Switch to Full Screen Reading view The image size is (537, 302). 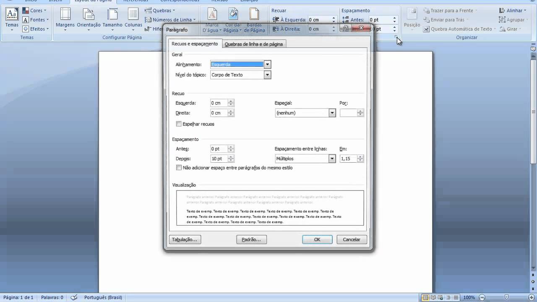tap(433, 297)
